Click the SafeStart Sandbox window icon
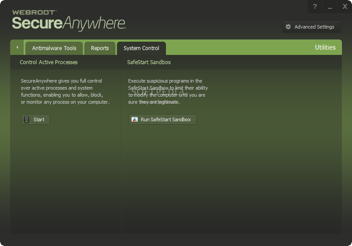 [x=135, y=119]
